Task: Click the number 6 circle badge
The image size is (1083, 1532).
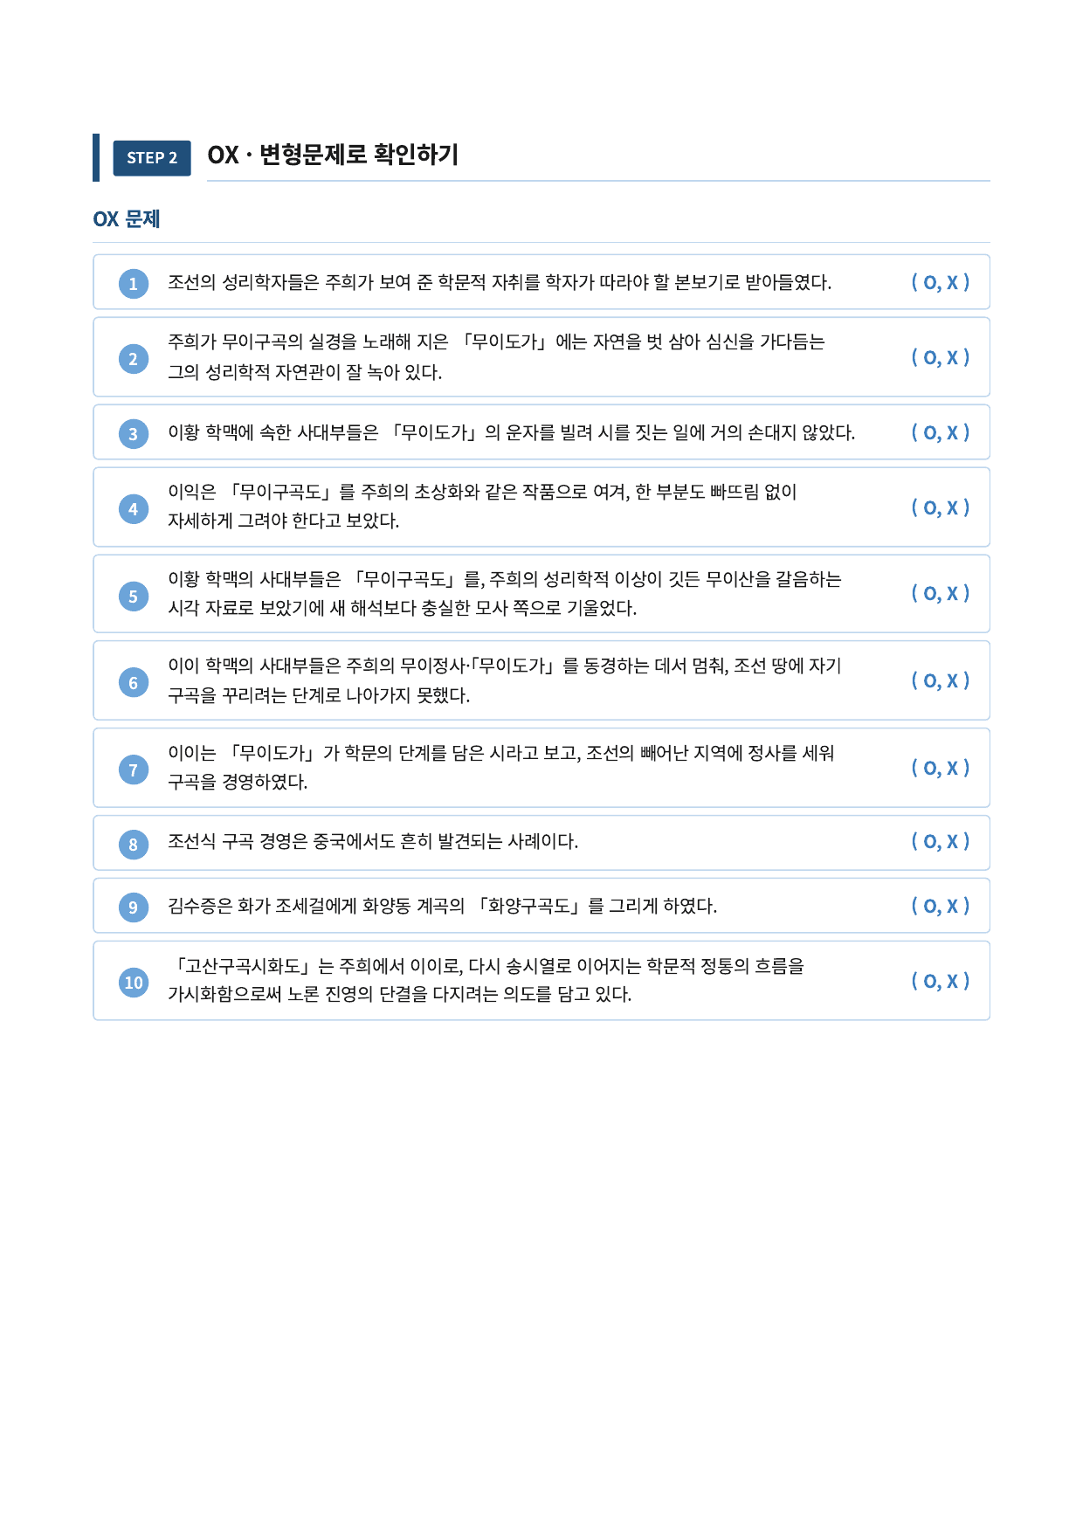Action: 134,682
